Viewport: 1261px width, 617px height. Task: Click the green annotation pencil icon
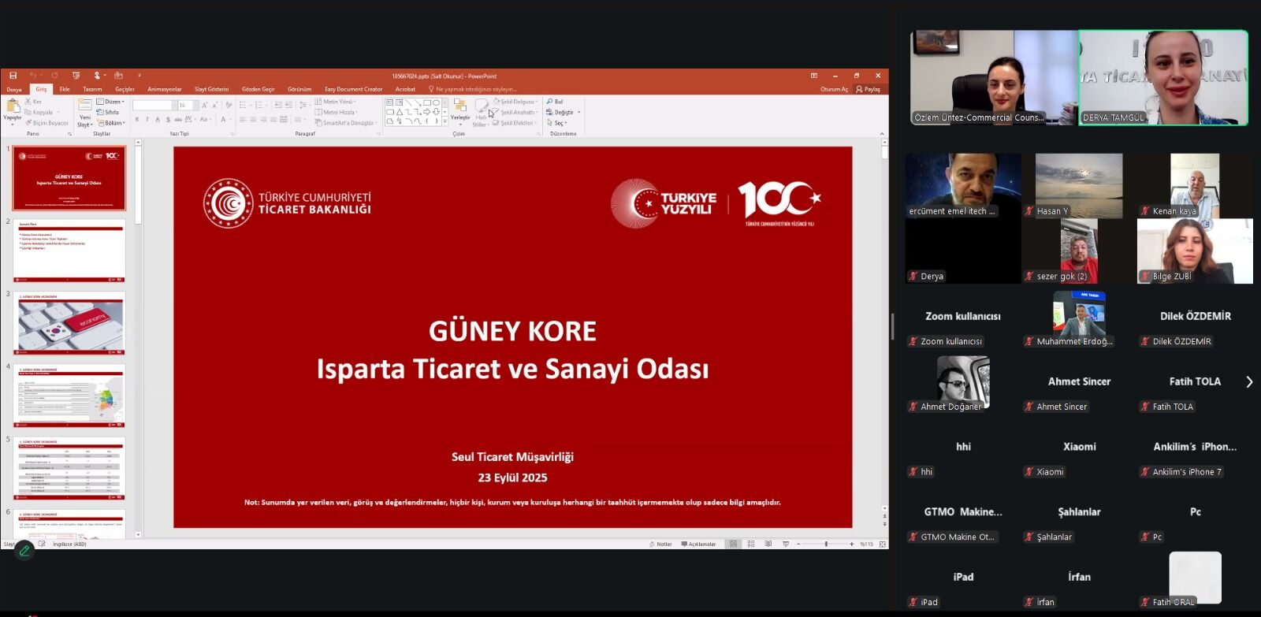click(x=24, y=551)
